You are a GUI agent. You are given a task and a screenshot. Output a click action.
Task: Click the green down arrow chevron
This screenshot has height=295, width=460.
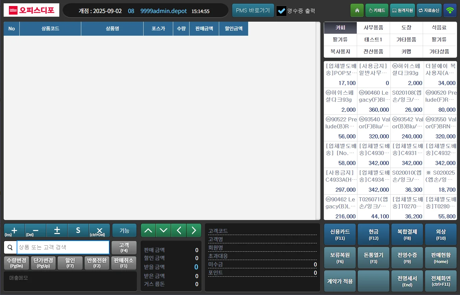pos(164,230)
